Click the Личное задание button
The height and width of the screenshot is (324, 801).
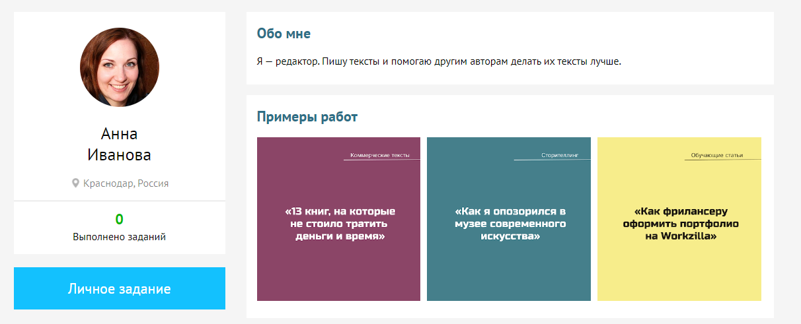(x=120, y=288)
